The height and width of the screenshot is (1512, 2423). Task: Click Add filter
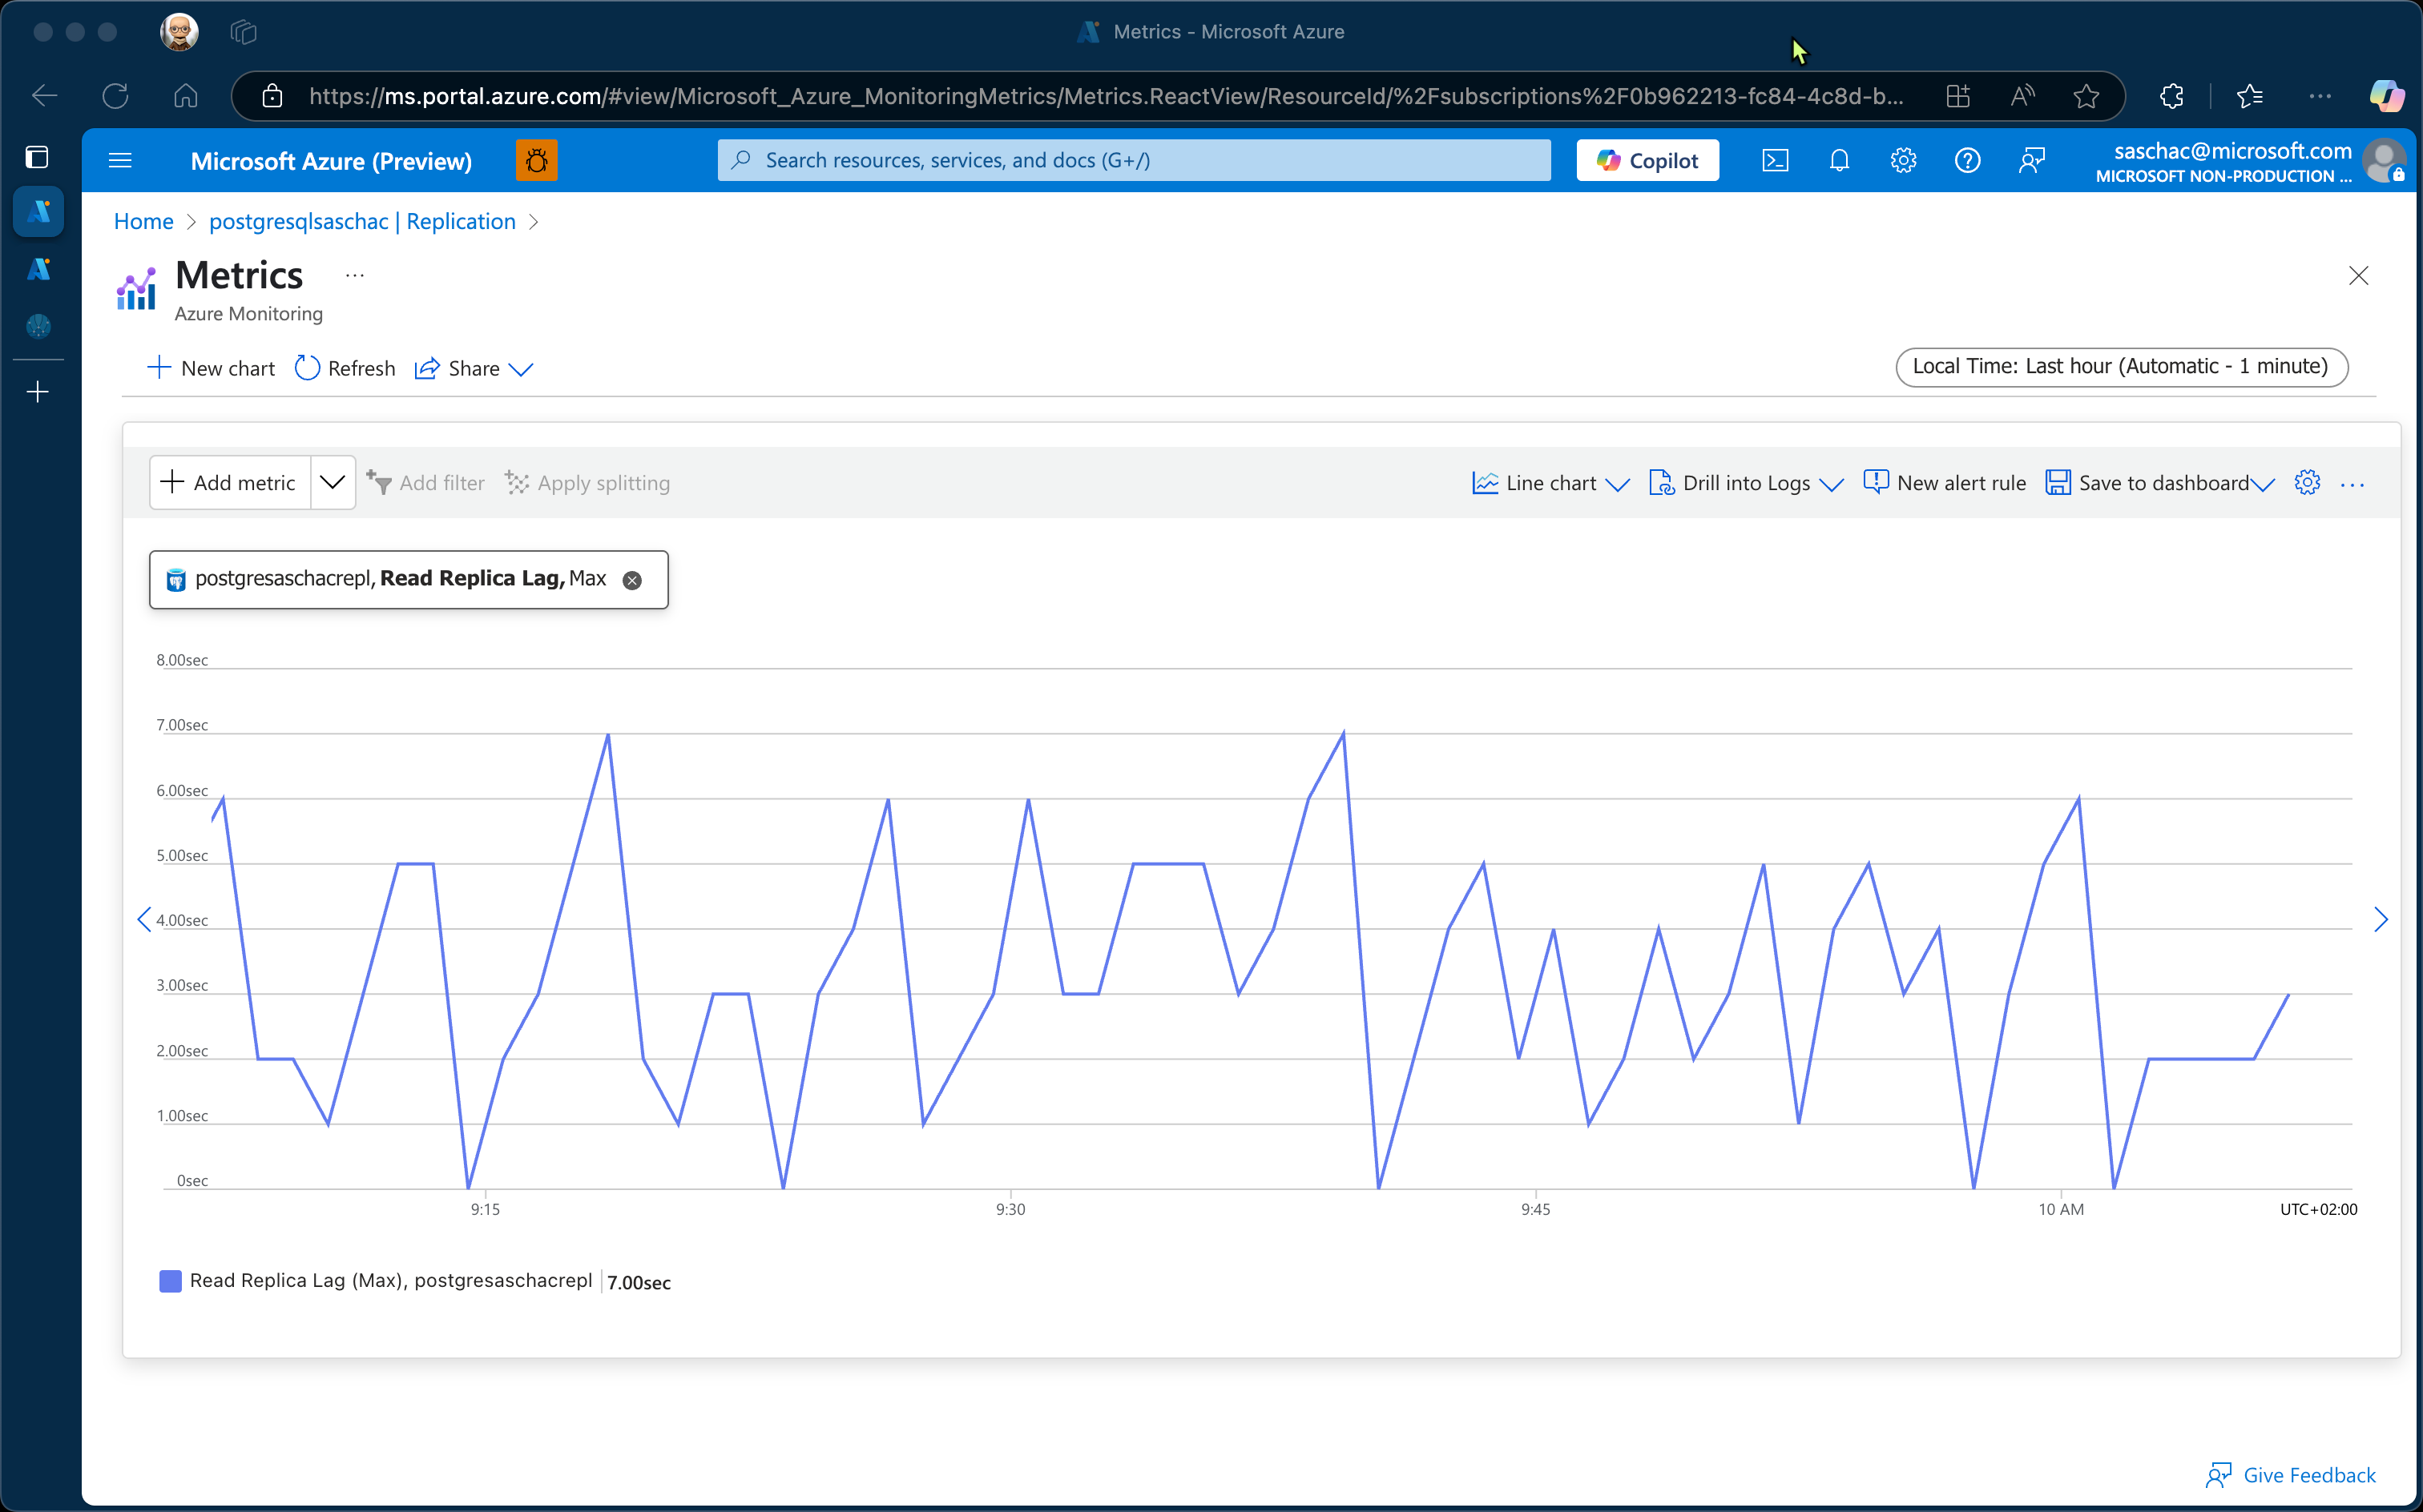click(x=425, y=482)
